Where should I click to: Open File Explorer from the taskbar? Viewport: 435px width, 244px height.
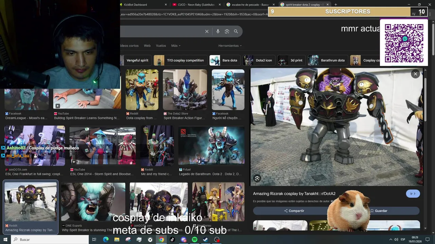point(117,240)
